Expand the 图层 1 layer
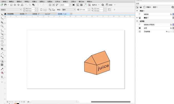 (137, 18)
